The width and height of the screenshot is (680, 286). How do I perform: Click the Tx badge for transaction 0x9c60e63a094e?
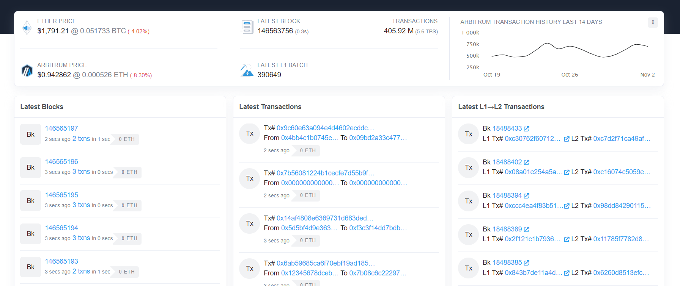click(250, 133)
